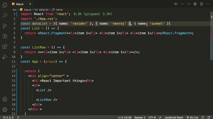Image resolution: width=213 pixels, height=119 pixels.
Task: Open the timeline clock icon in activity bar
Action: click(x=5, y=36)
